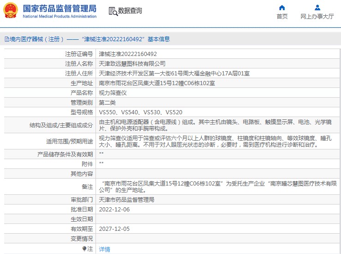This screenshot has width=341, height=254.
Task: Select approval date 2022-12-06
Action: click(x=114, y=210)
